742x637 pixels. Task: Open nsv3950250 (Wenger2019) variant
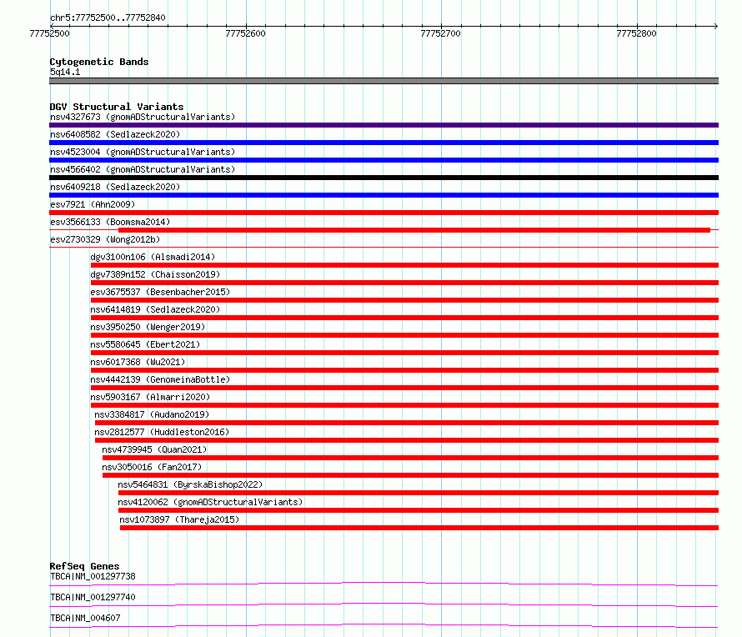click(x=148, y=327)
